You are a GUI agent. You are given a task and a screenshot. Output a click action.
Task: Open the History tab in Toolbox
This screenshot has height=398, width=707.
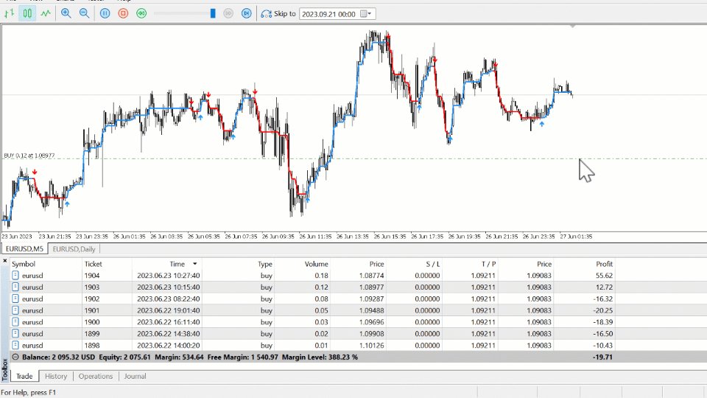(56, 376)
